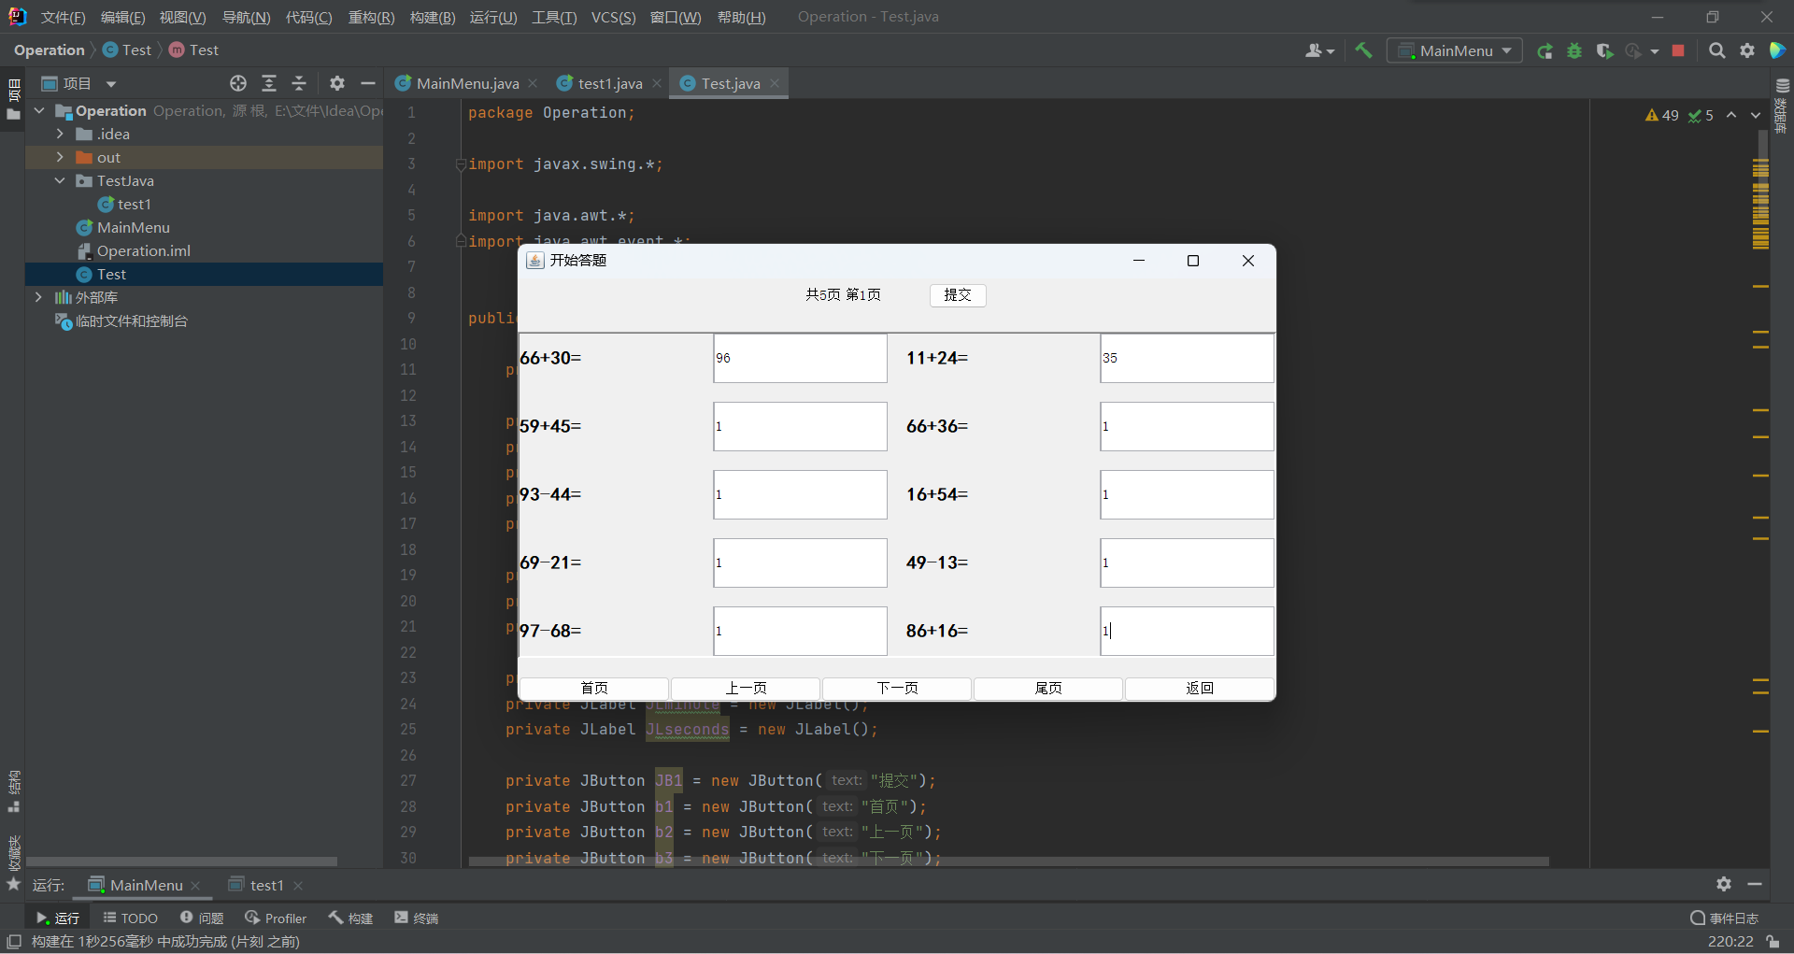Screen dimensions: 1794x954
Task: Expand the External Libraries node
Action: coord(38,298)
